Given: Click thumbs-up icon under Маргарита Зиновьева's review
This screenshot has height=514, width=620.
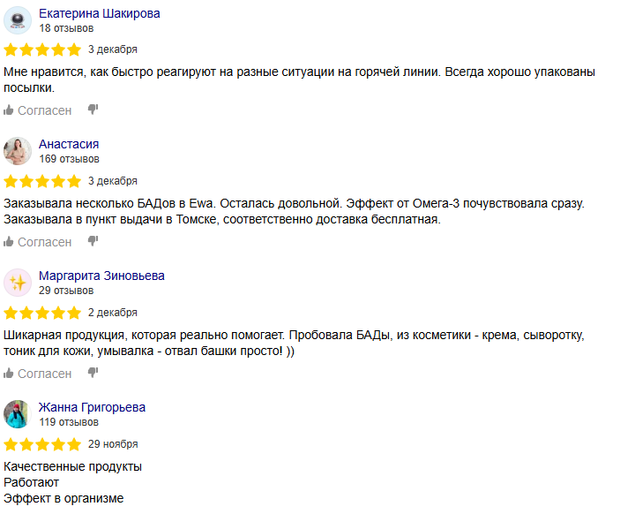Looking at the screenshot, I should point(10,374).
